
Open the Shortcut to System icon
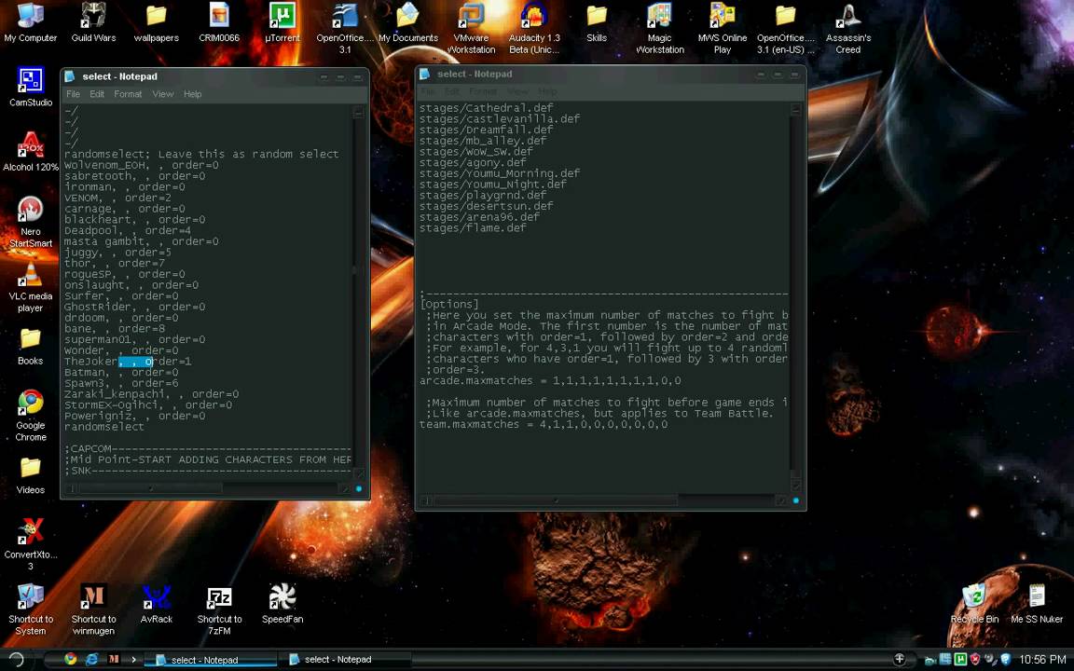[x=30, y=609]
